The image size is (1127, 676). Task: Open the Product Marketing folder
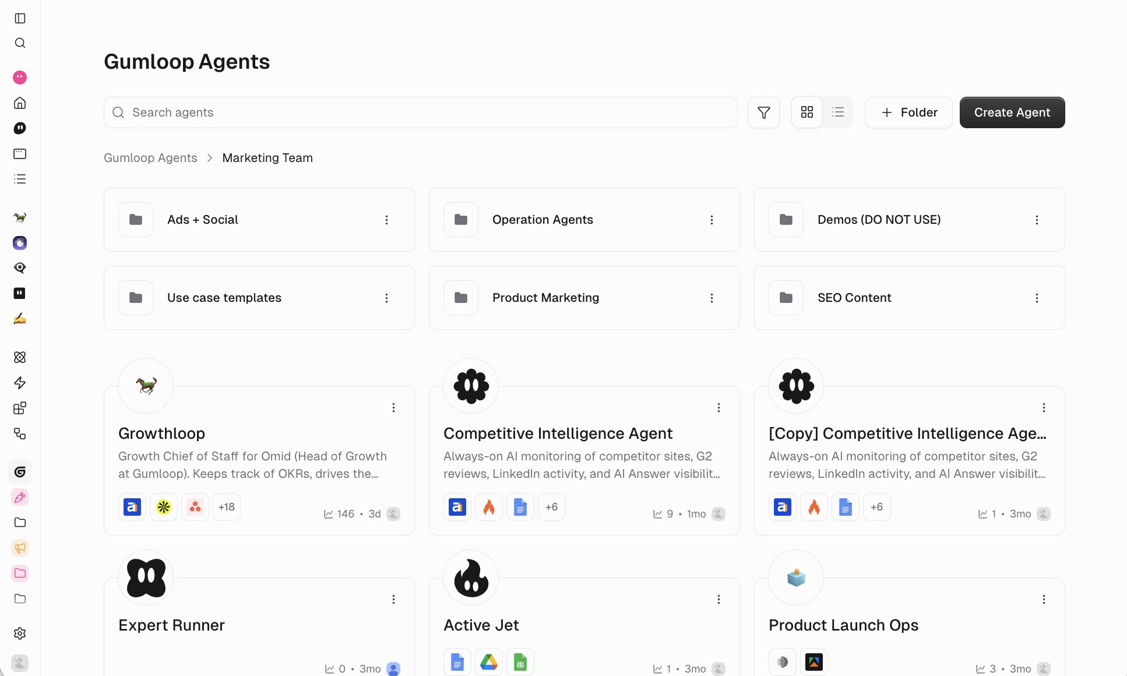584,298
